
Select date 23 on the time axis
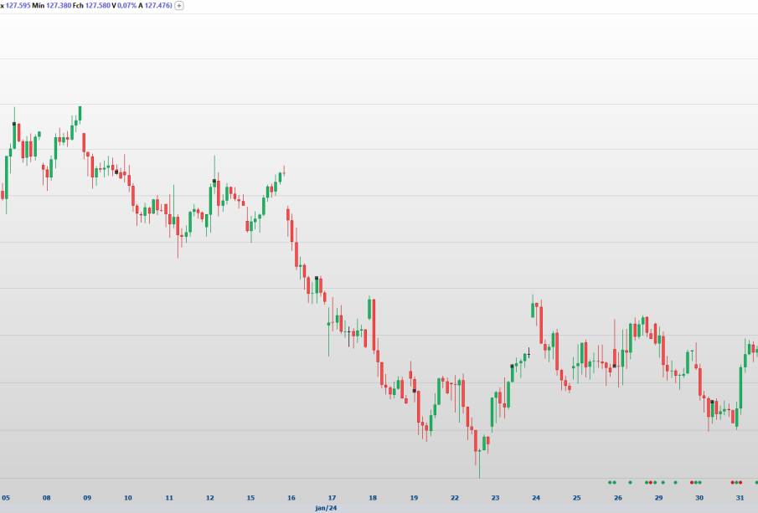pyautogui.click(x=495, y=497)
